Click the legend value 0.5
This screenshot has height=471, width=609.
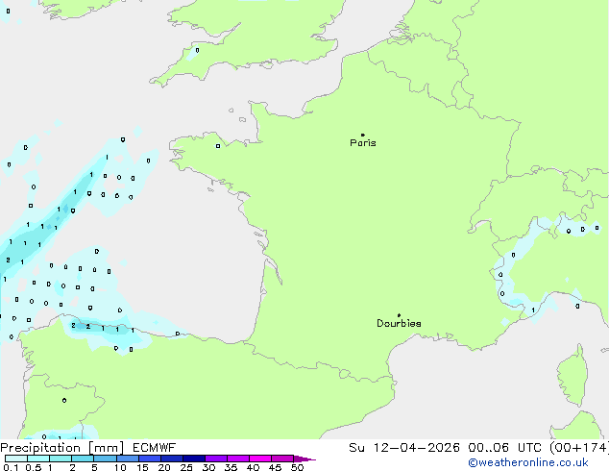point(34,467)
